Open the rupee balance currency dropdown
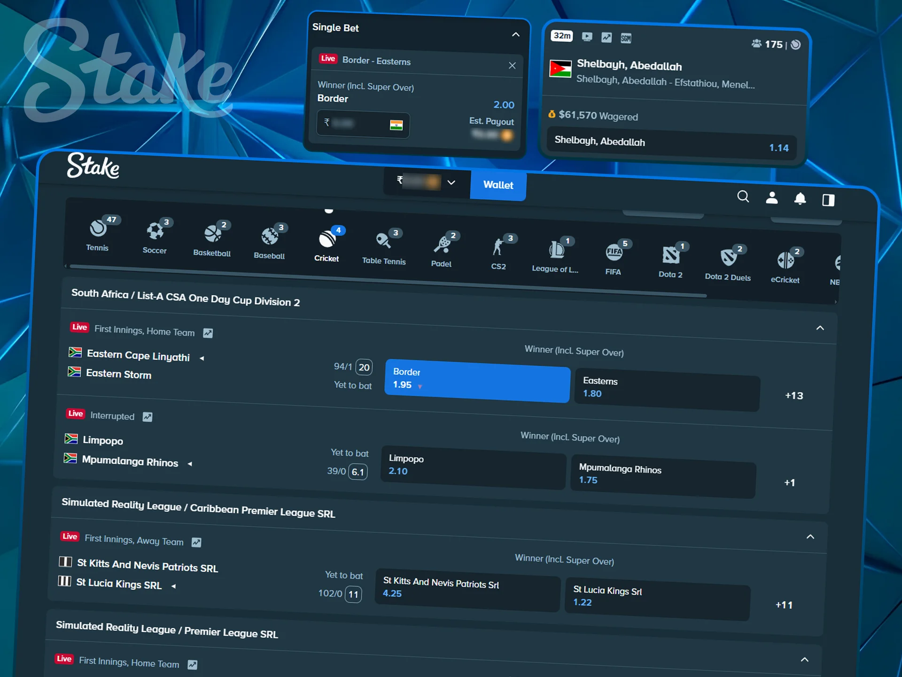 (x=427, y=181)
